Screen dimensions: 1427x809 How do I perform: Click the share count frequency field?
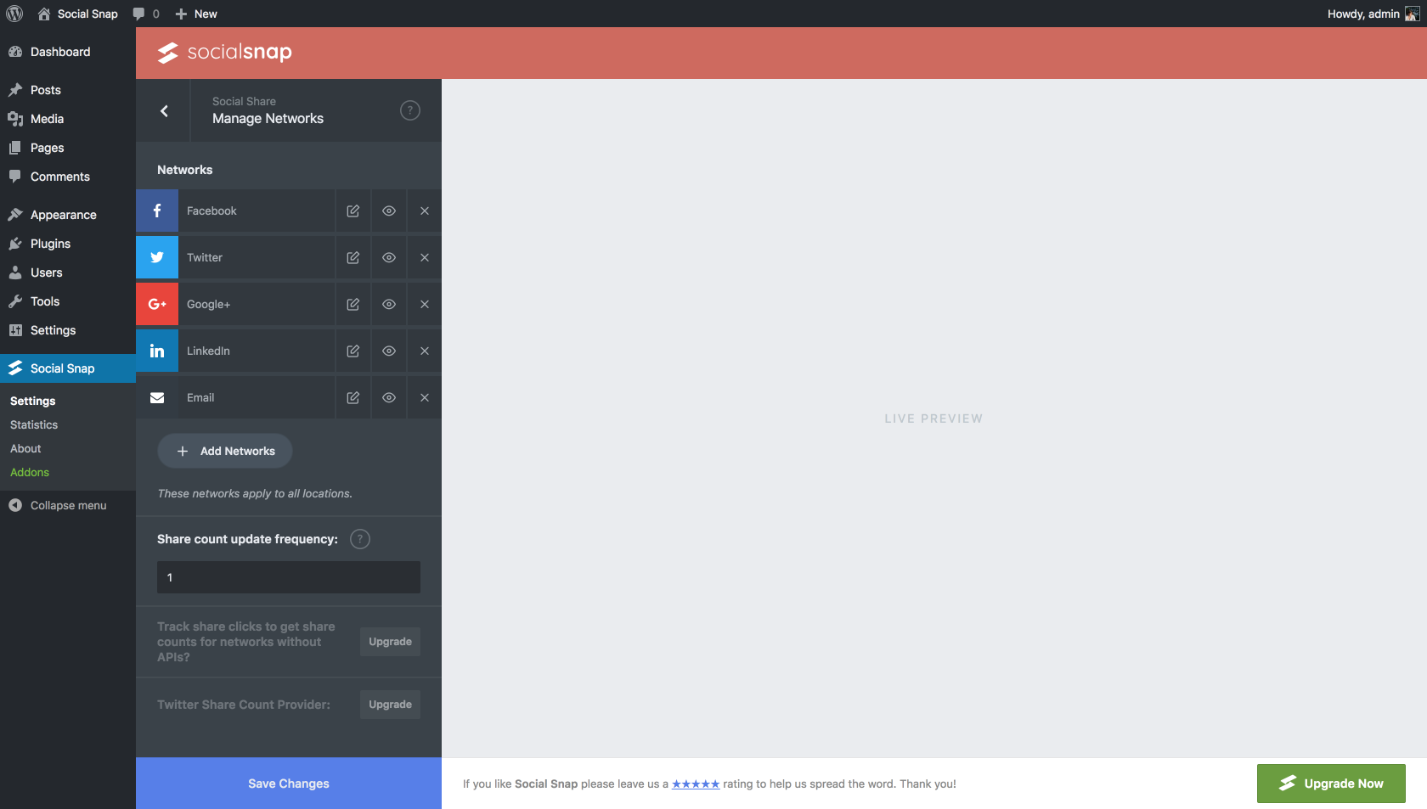tap(289, 577)
